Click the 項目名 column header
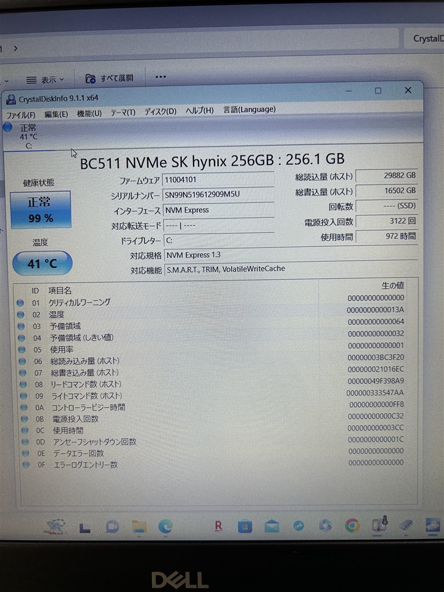 pos(60,290)
